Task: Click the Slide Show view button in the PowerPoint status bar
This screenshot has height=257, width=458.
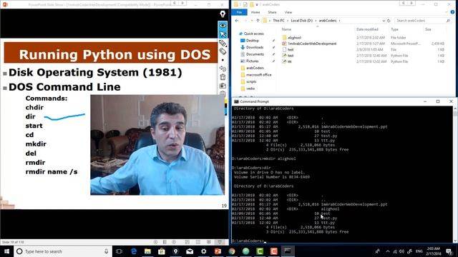Action: pyautogui.click(x=220, y=242)
